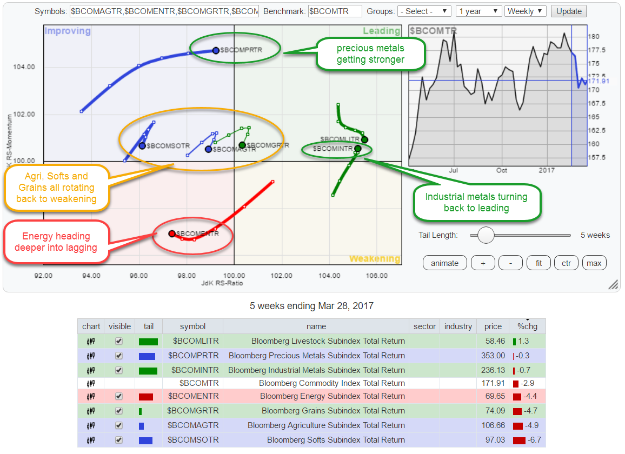Click the minus zoom-out button
The image size is (625, 454).
coord(510,263)
